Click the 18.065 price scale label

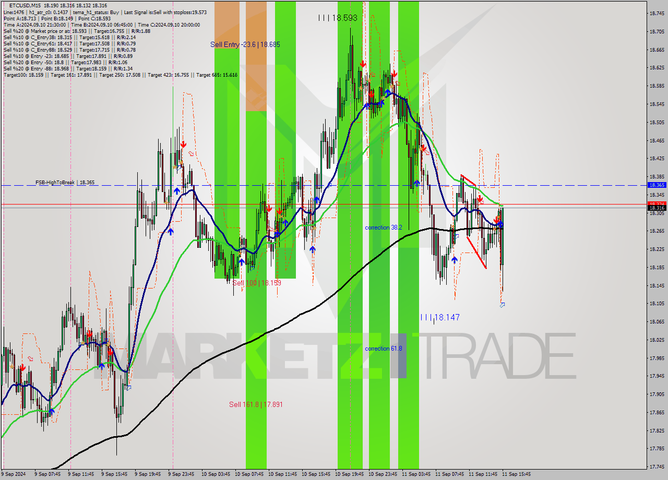tap(657, 322)
